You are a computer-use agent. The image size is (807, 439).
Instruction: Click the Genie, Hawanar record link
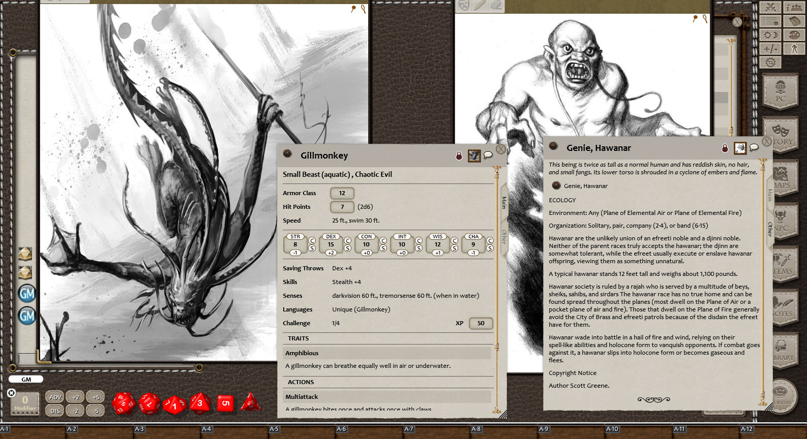point(556,186)
